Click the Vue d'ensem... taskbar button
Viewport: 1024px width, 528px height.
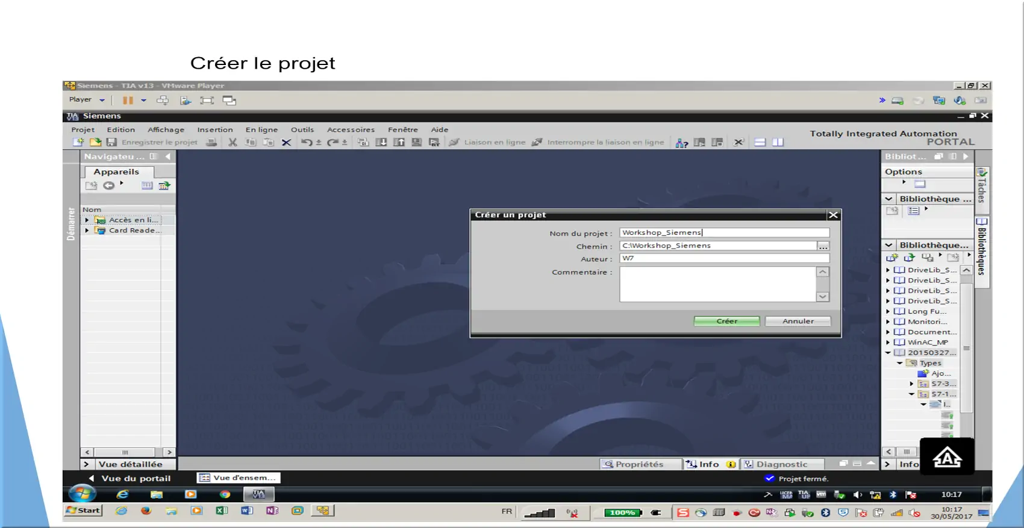pyautogui.click(x=238, y=477)
